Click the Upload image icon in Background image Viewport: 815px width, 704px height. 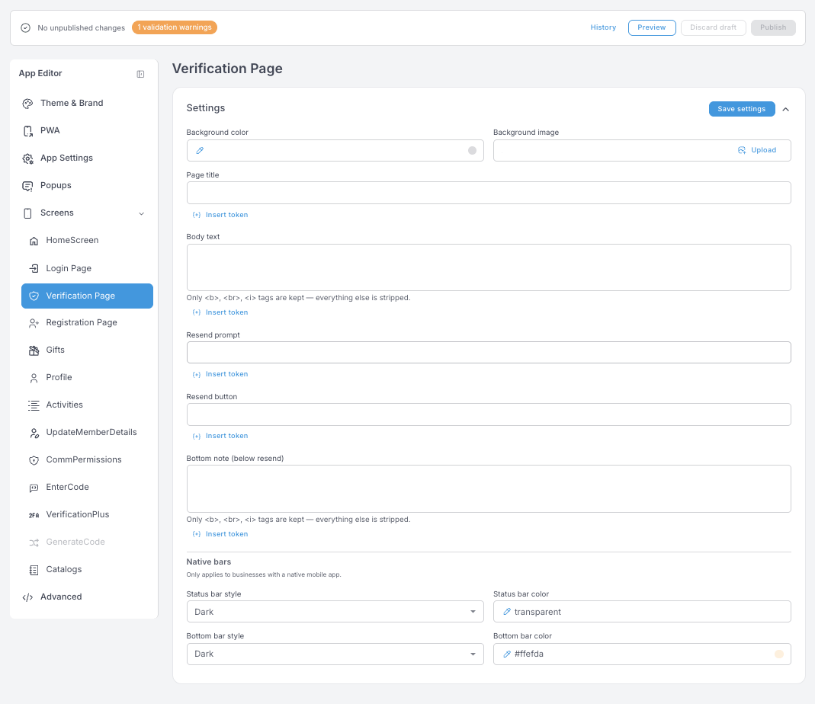(x=742, y=150)
